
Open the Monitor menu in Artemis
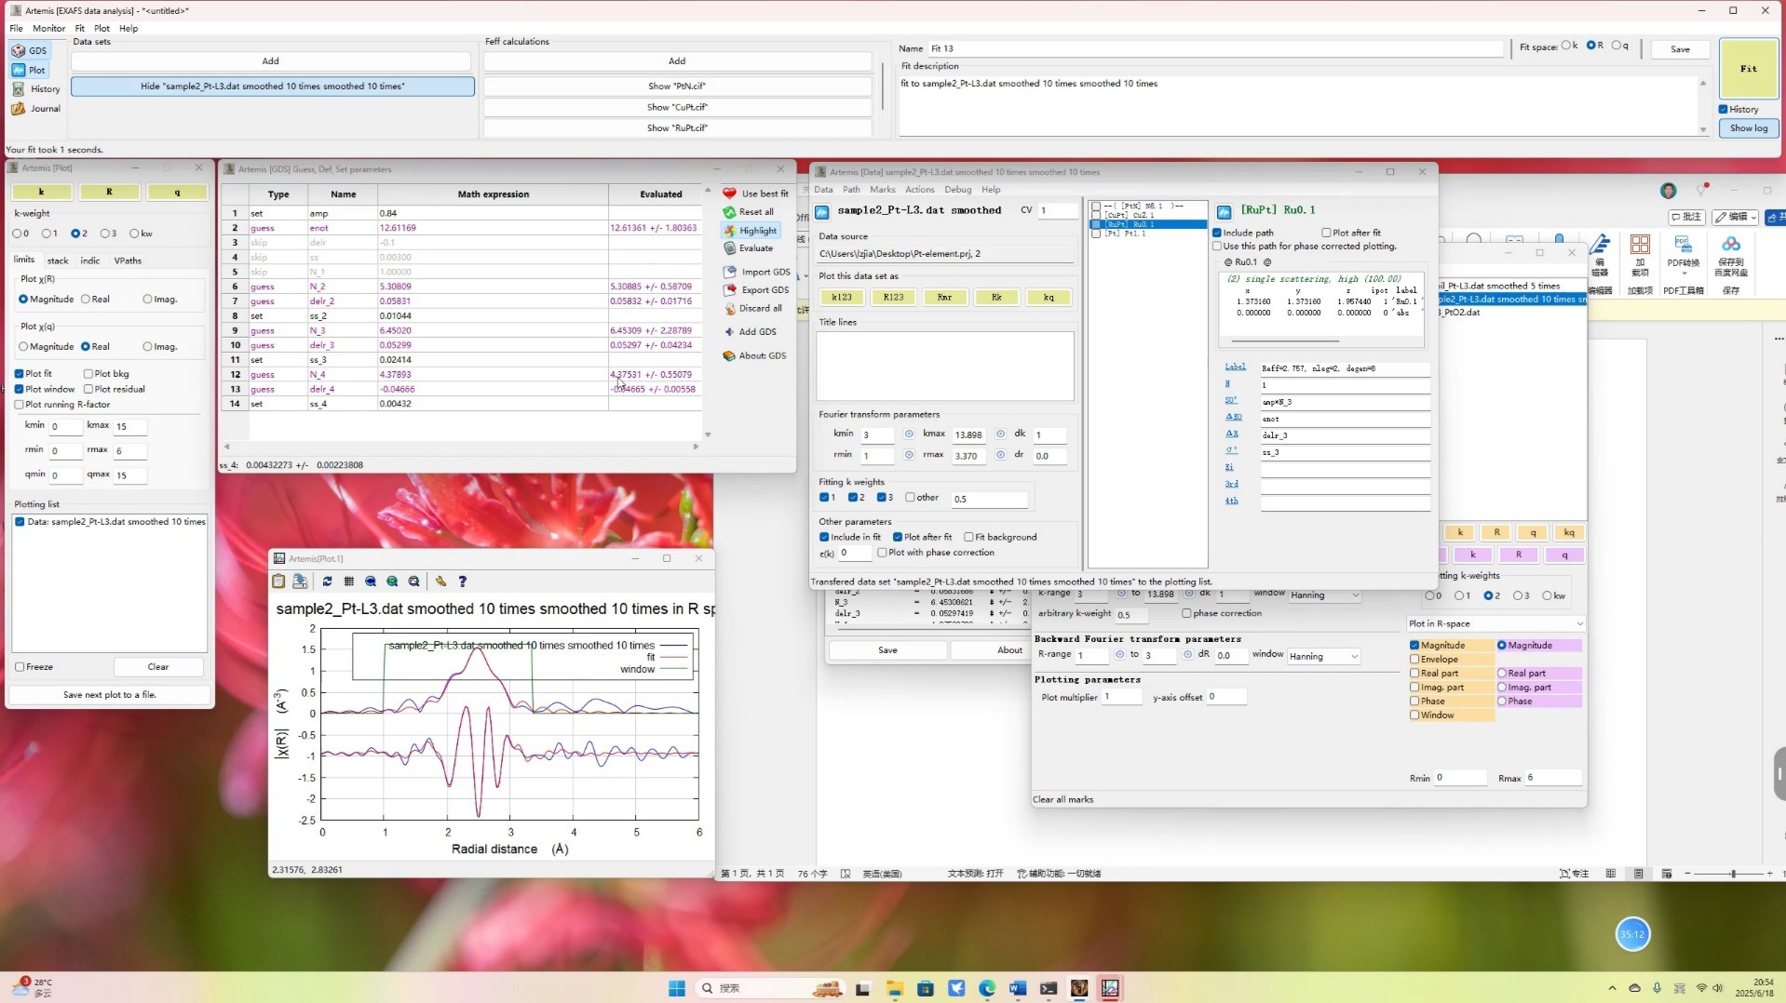(48, 28)
